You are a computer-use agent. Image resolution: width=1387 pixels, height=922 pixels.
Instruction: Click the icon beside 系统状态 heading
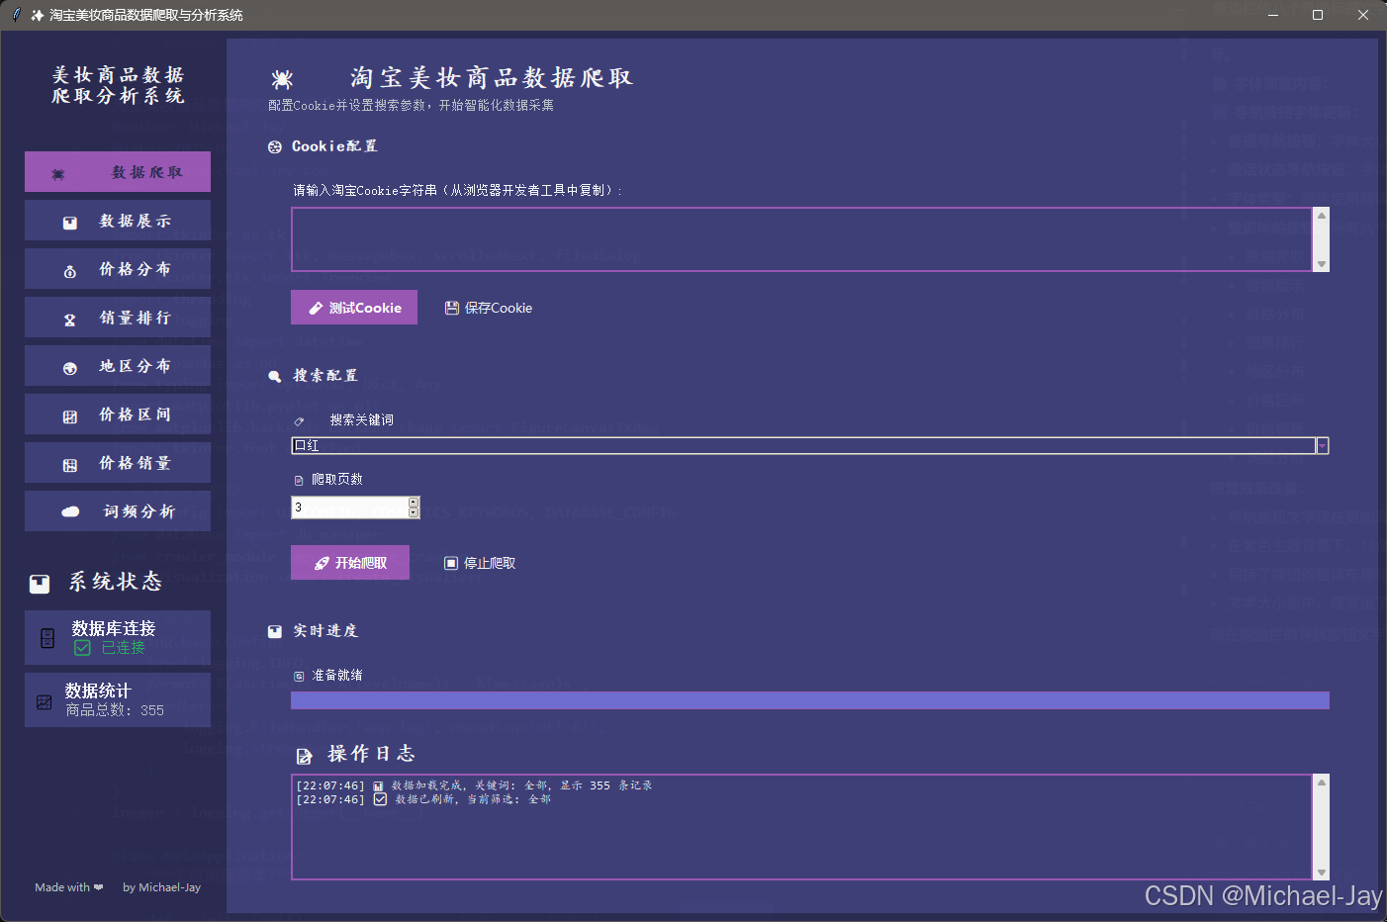pos(40,584)
